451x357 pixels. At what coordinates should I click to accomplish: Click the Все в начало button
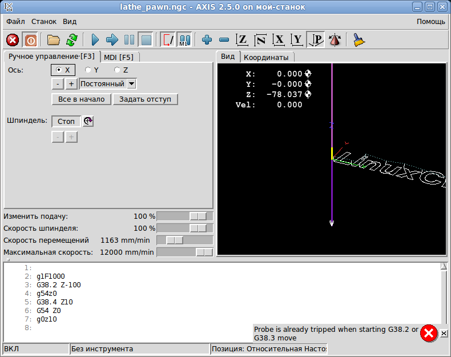tap(82, 99)
